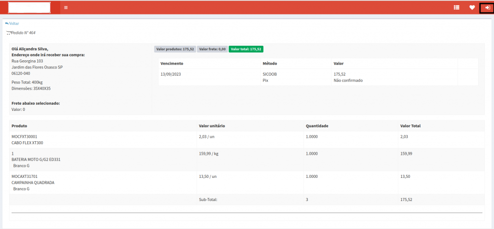The image size is (494, 229).
Task: Click the Valor unitário column header
Action: click(212, 126)
